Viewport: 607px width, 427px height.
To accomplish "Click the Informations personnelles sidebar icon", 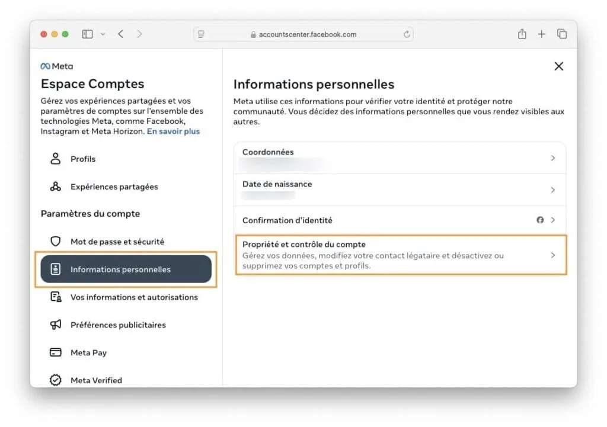I will pyautogui.click(x=57, y=268).
